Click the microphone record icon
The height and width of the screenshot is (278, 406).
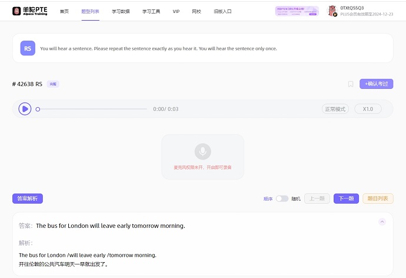point(203,151)
